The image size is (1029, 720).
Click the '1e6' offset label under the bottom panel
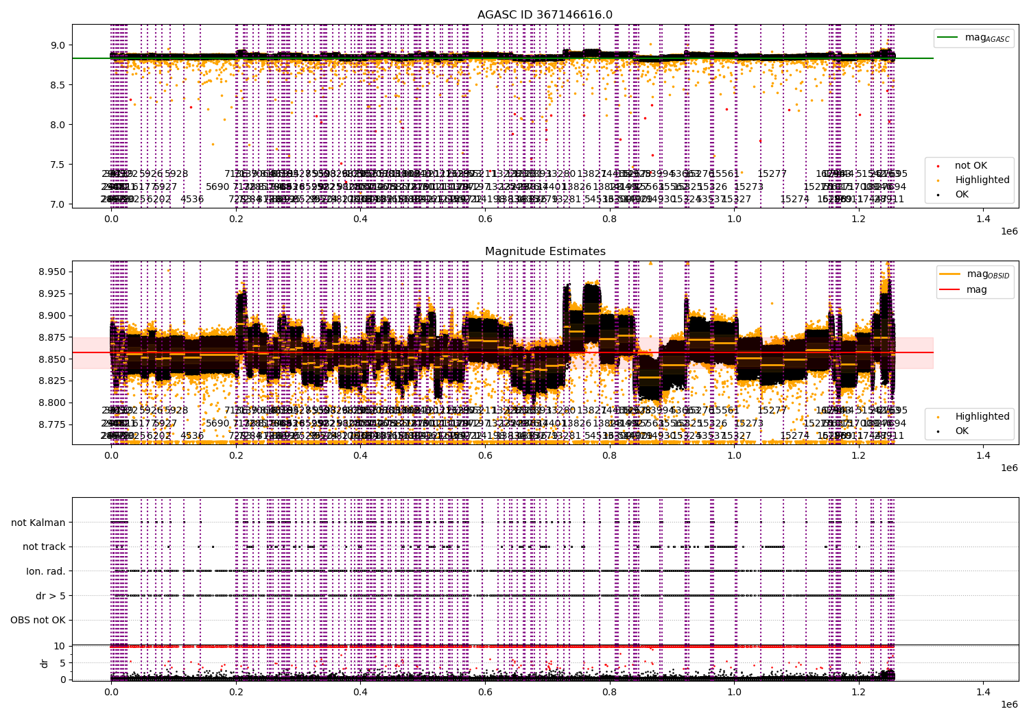1008,705
